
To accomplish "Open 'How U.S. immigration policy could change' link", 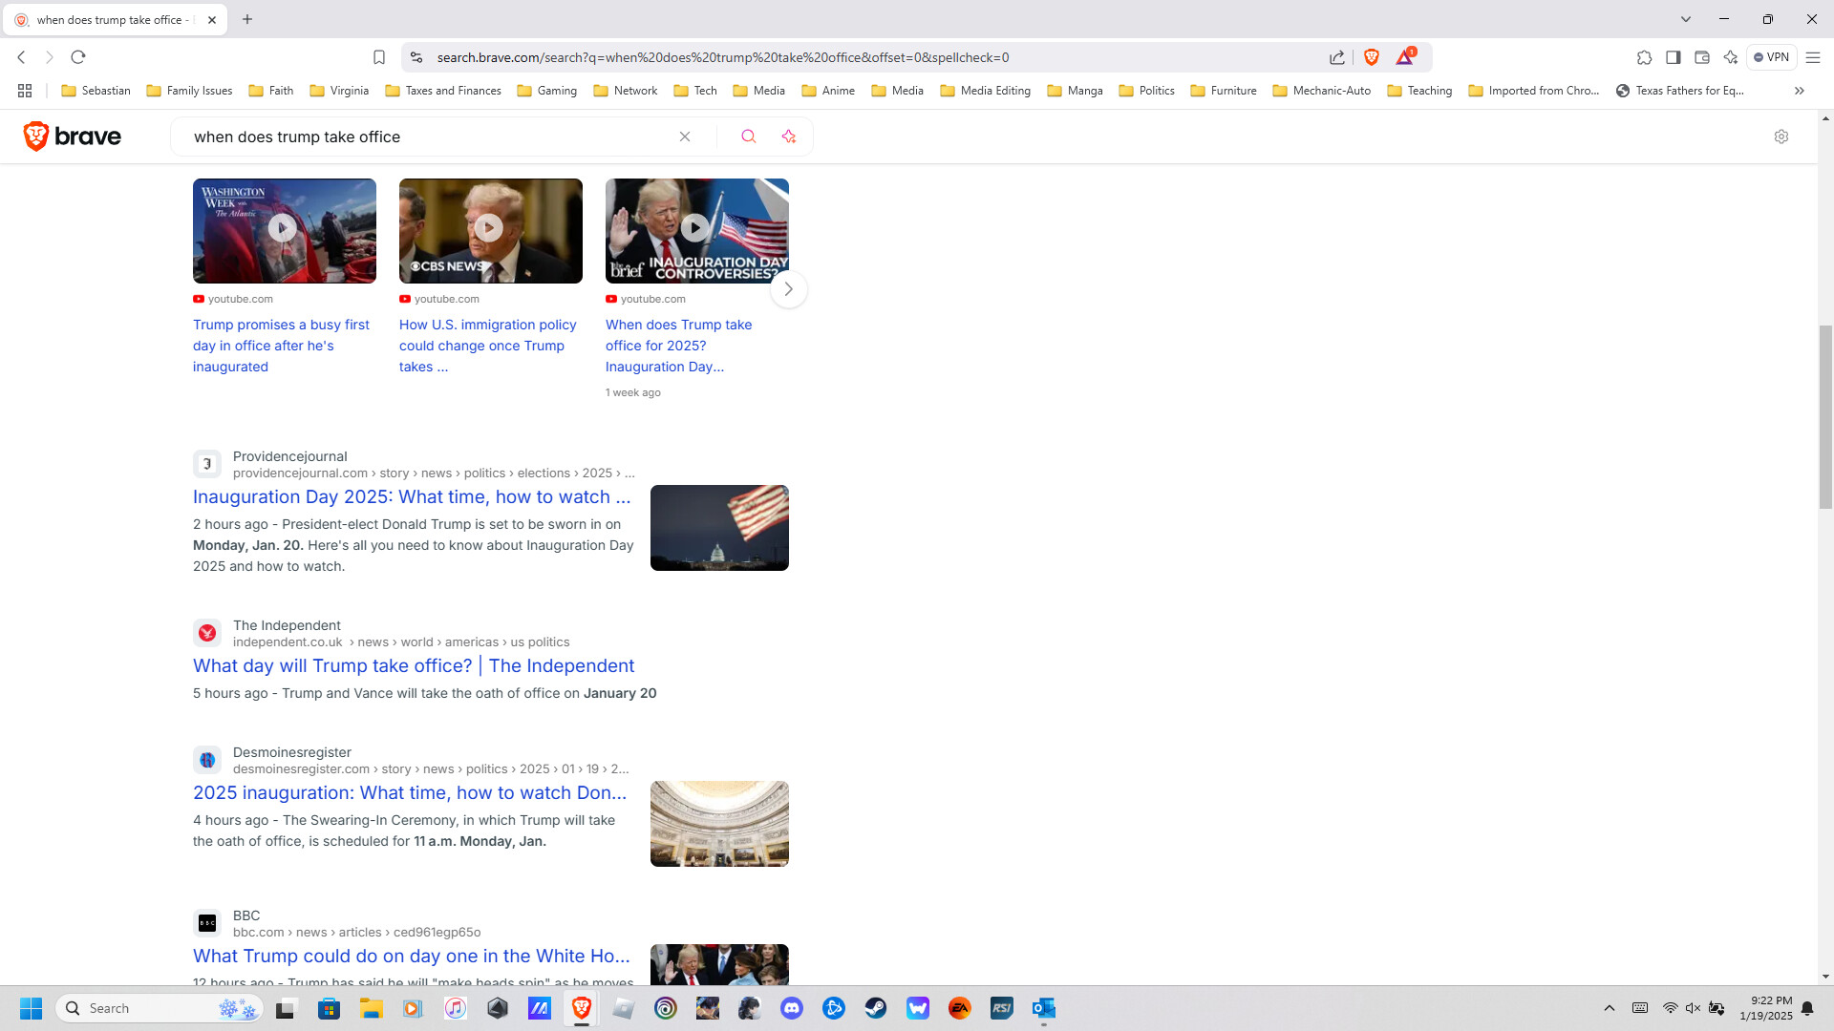I will coord(488,346).
